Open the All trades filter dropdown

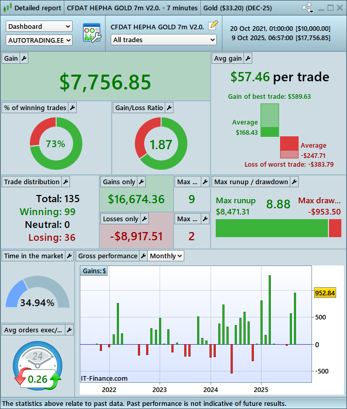164,40
